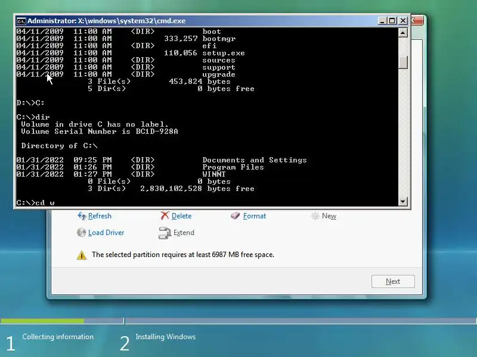Click the 'boot' directory entry

[x=212, y=32]
